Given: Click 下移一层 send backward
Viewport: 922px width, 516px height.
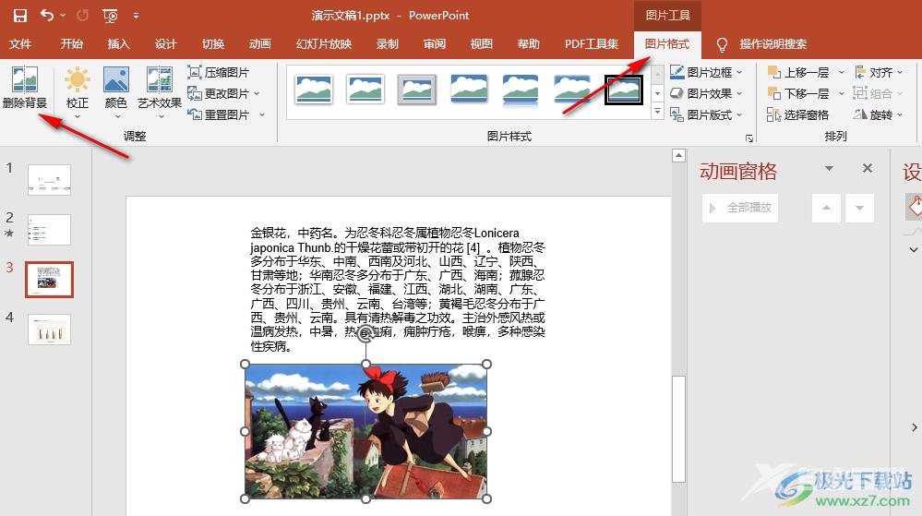Looking at the screenshot, I should (x=798, y=93).
